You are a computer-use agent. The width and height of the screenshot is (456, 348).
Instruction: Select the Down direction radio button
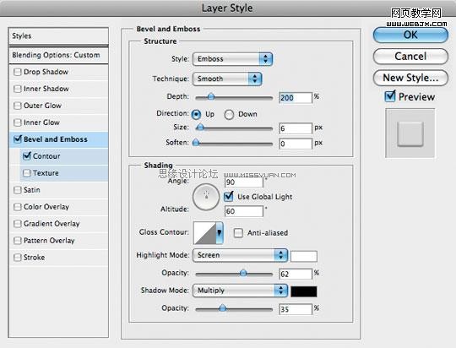(229, 114)
